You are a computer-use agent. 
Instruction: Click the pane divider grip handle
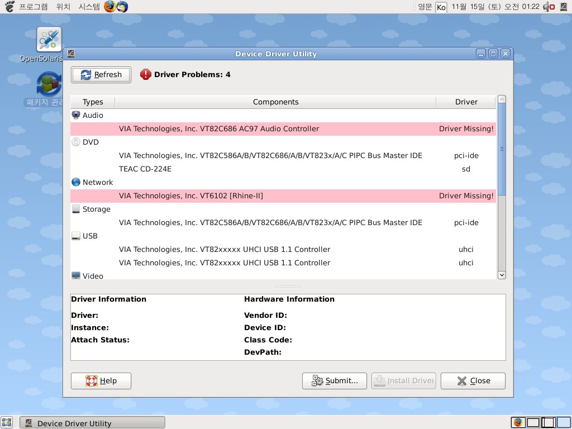click(288, 287)
